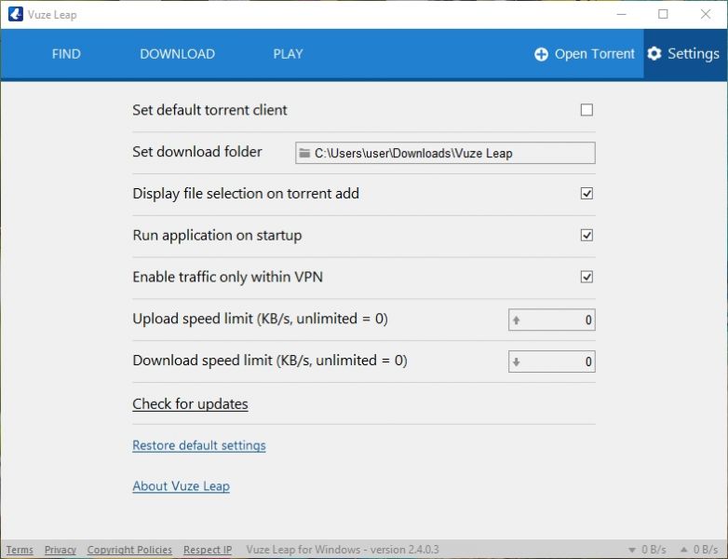Switch to the DOWNLOAD tab

(x=178, y=54)
